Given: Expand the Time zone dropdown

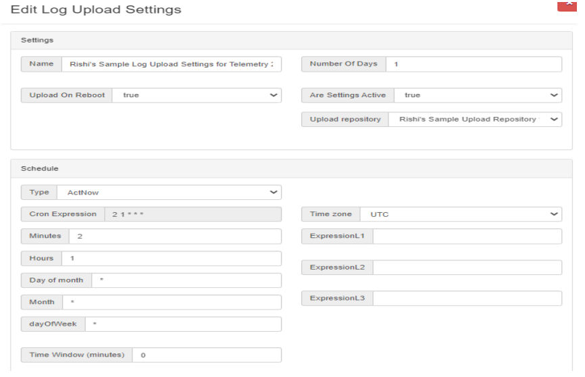Looking at the screenshot, I should (461, 214).
